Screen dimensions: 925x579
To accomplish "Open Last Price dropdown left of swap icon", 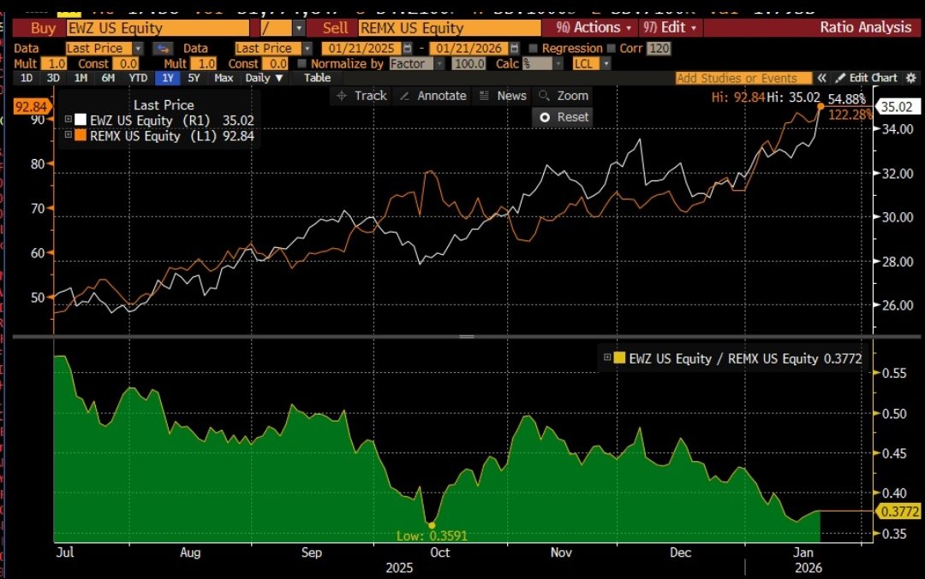I will [x=138, y=48].
